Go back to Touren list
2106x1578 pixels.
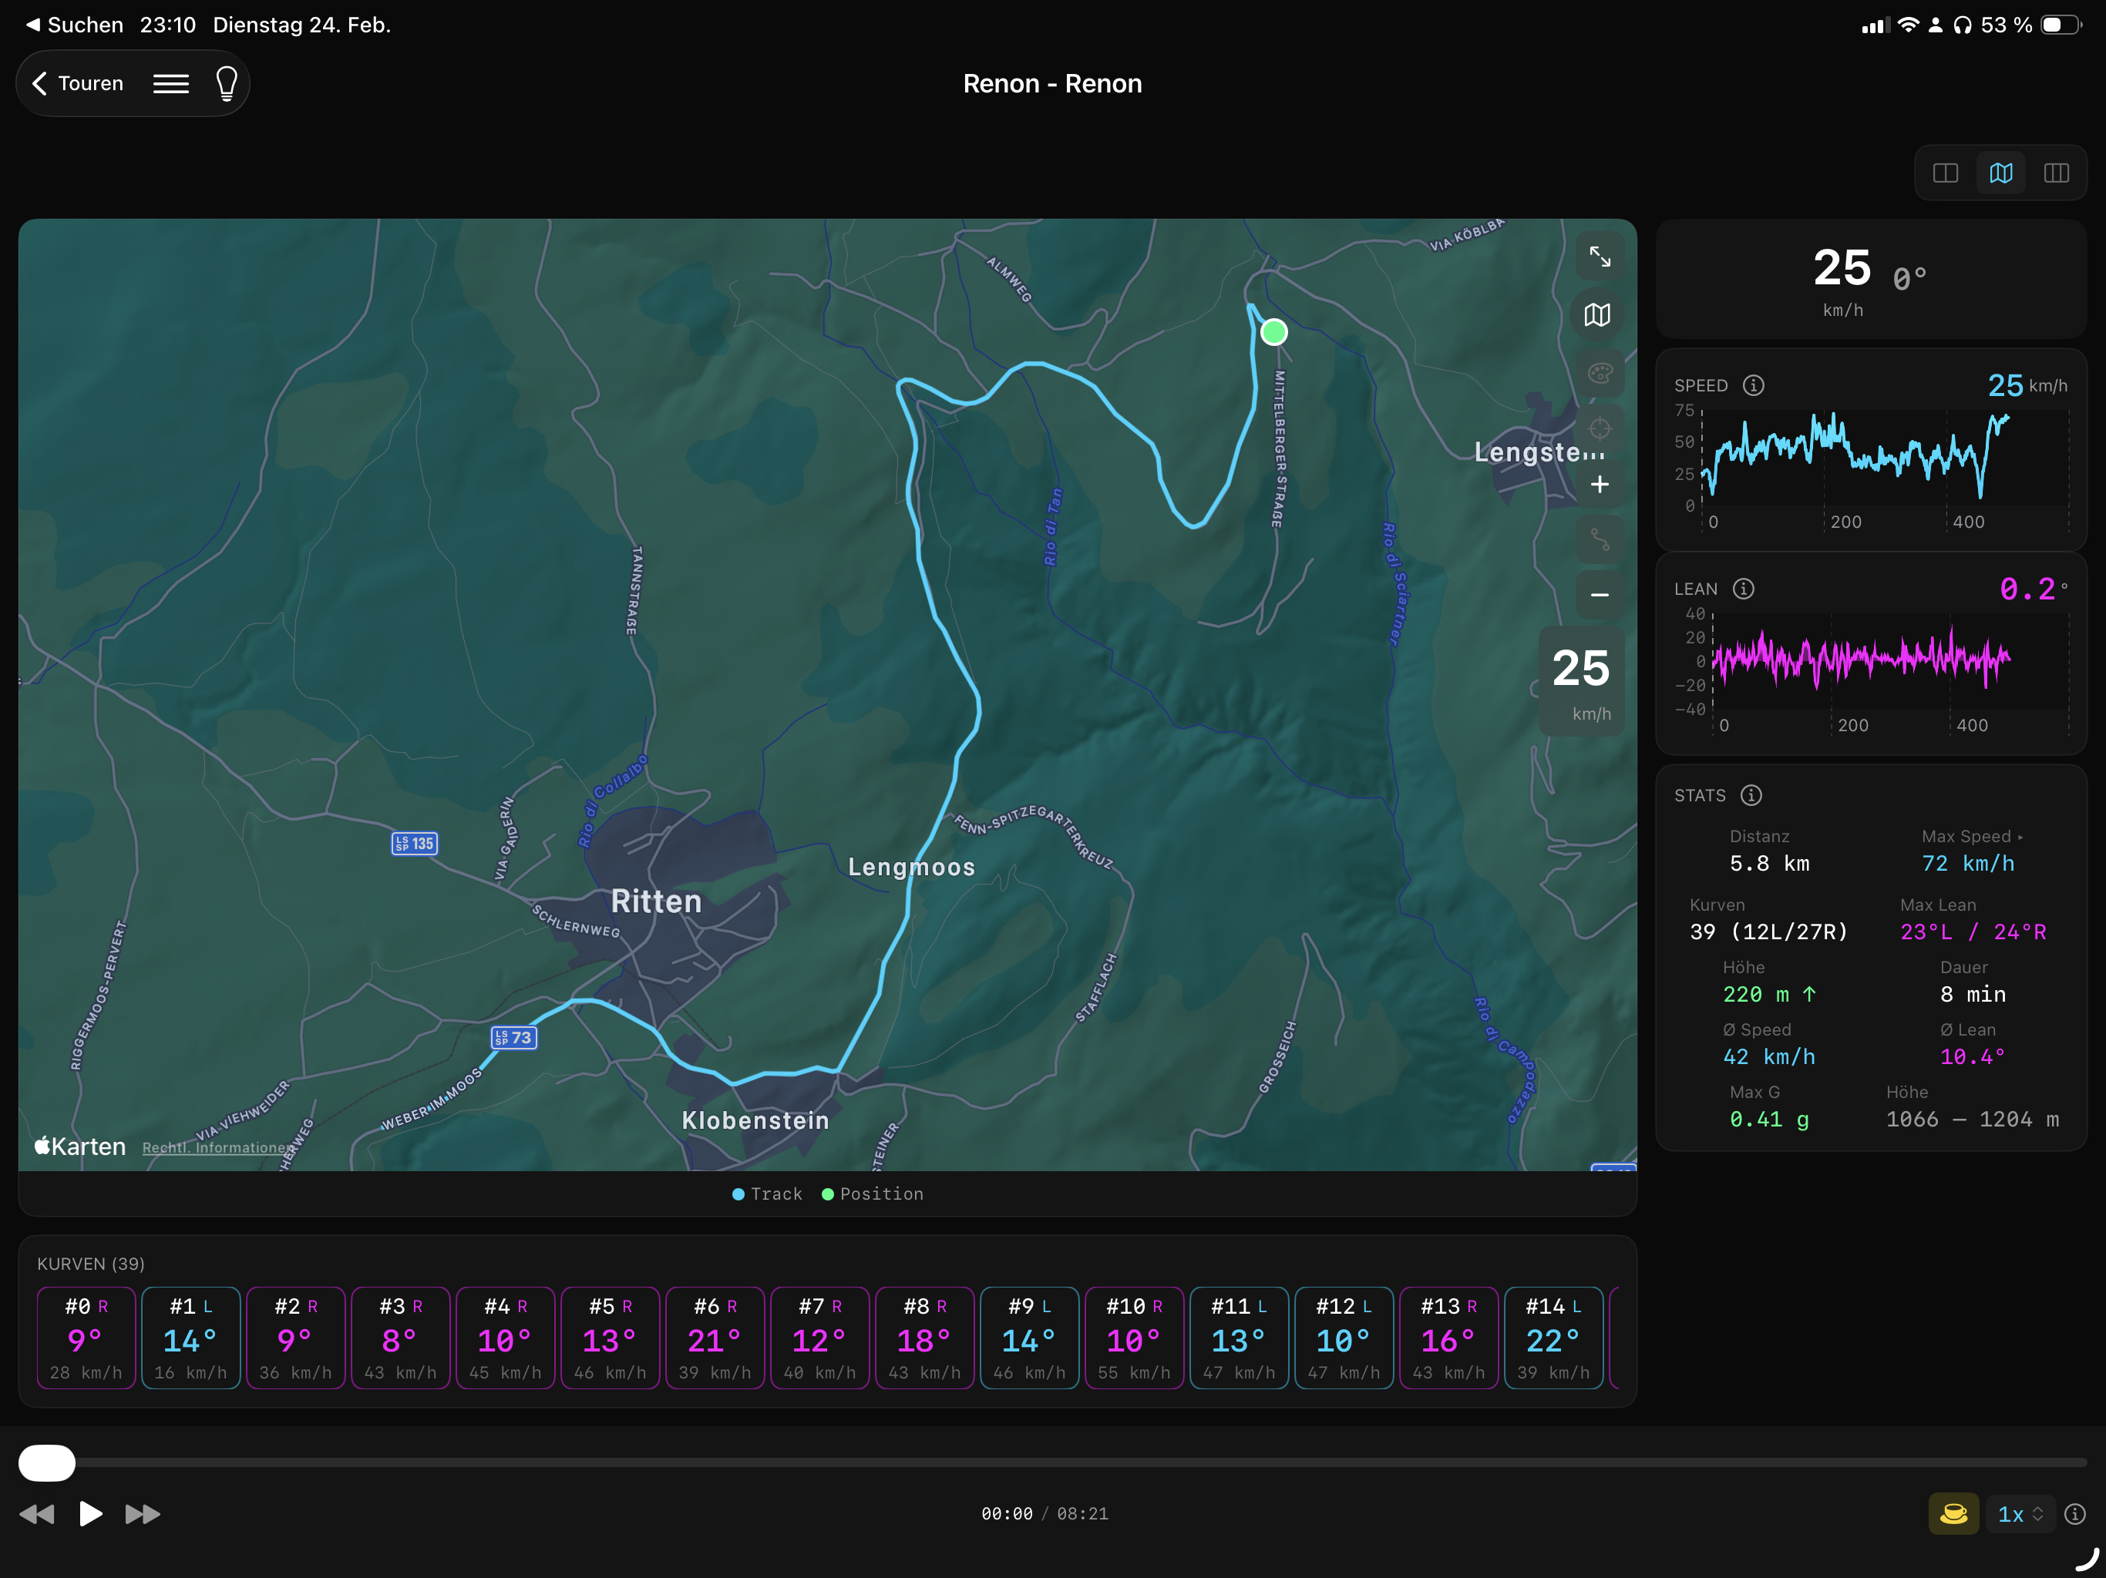(78, 84)
